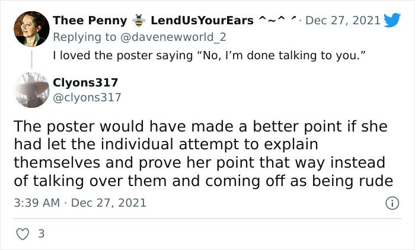Click LendUsYourEars in the display name
This screenshot has height=250, width=415.
pos(202,21)
